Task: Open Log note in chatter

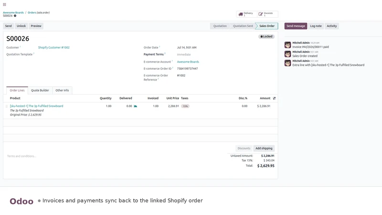Action: point(316,26)
